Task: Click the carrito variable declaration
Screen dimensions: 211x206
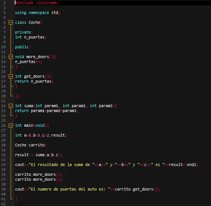Action: pyautogui.click(x=37, y=145)
